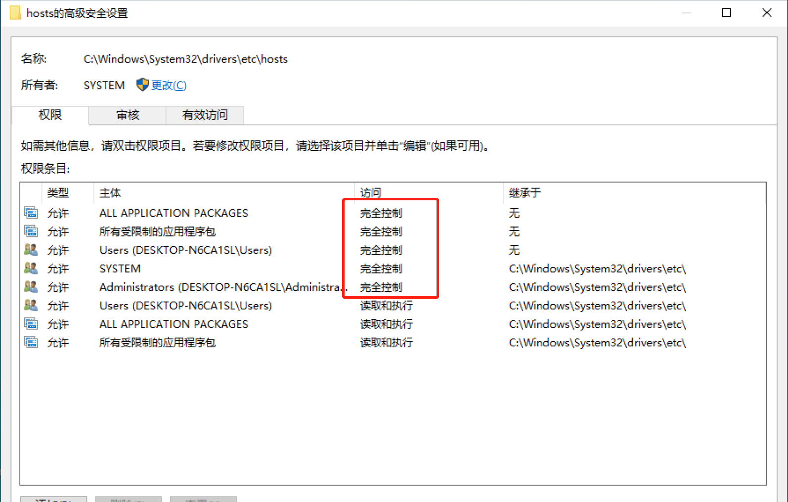This screenshot has width=788, height=502.
Task: Sort by the 主体 column header
Action: pyautogui.click(x=110, y=192)
